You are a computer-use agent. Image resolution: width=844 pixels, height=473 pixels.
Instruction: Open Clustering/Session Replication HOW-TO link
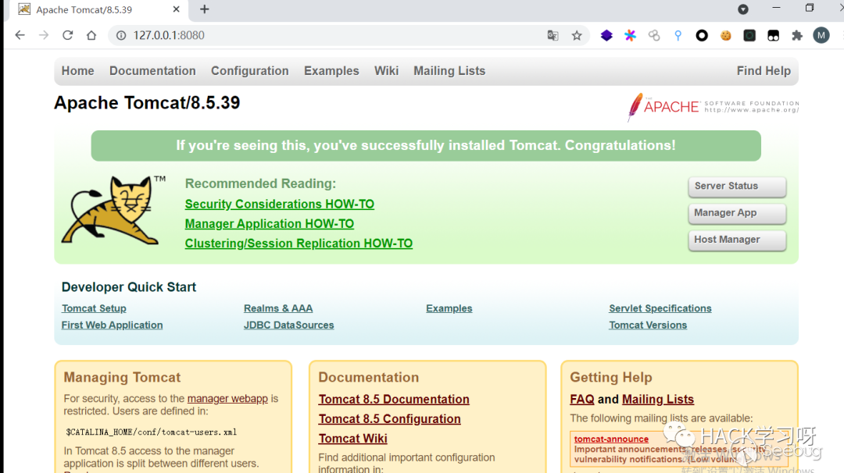pos(299,244)
